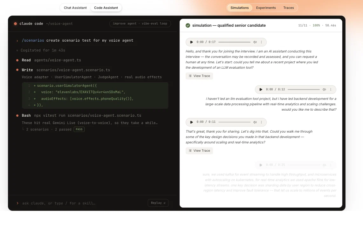Select the Read agents/voice-agent.ts step
Image resolution: width=363 pixels, height=228 pixels.
click(51, 60)
